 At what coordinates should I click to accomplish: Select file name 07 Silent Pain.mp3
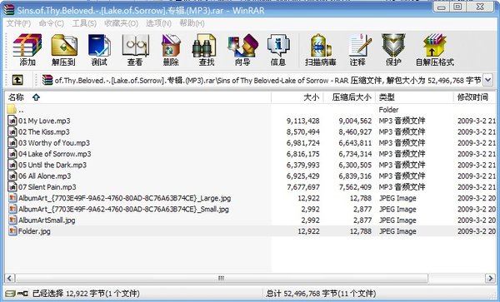(47, 187)
